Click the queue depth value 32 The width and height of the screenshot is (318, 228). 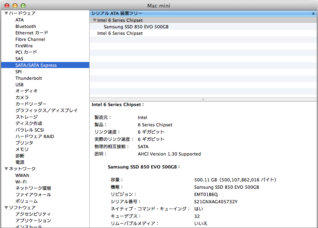tap(197, 216)
